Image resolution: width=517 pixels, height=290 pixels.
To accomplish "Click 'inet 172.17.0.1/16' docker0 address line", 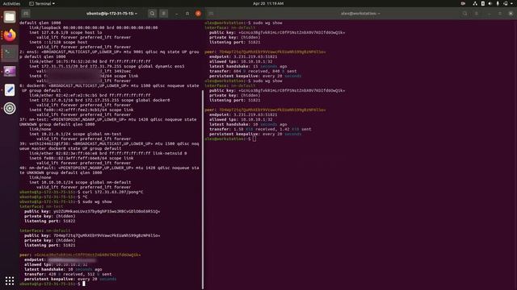I will click(x=99, y=100).
